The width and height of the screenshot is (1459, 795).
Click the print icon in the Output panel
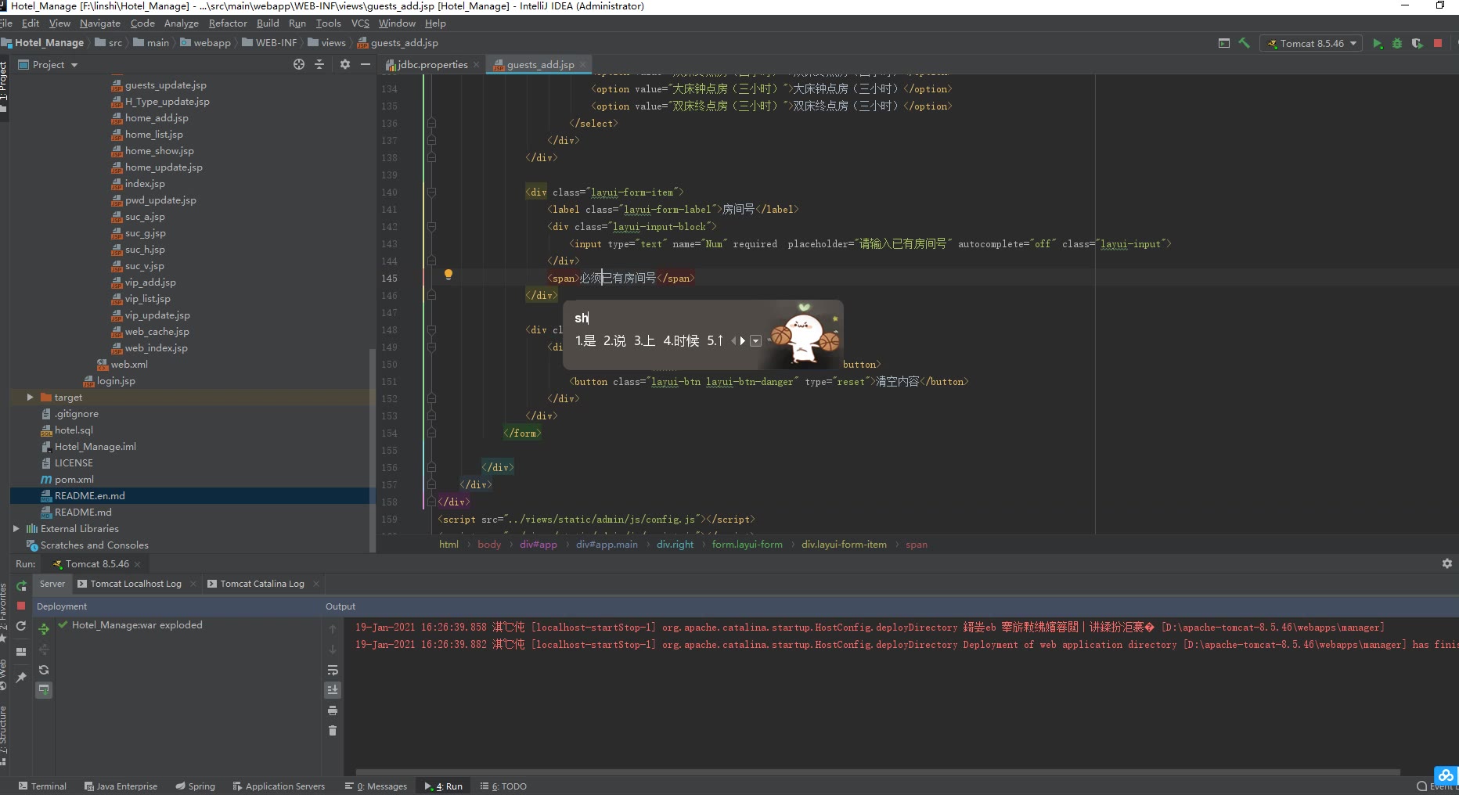click(333, 710)
